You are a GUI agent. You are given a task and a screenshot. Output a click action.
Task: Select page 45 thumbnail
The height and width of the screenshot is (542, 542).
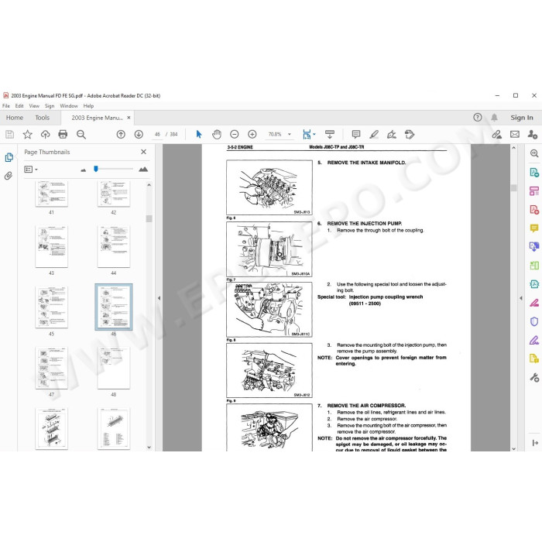pyautogui.click(x=52, y=307)
